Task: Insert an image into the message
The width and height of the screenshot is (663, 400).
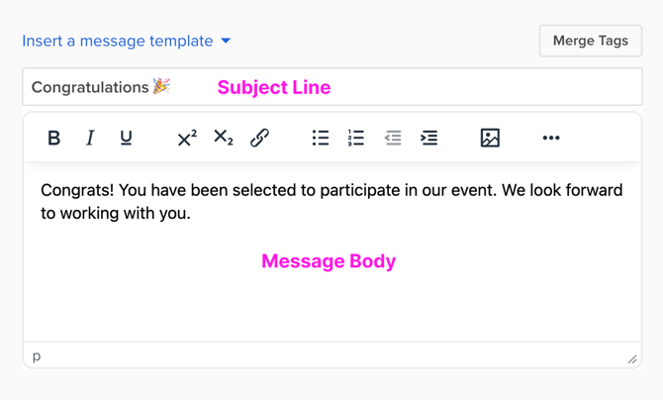Action: pos(490,139)
